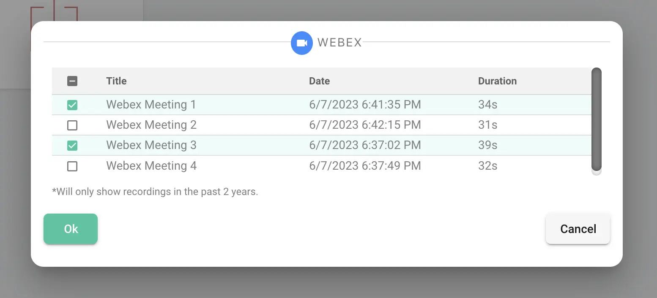Uncheck the Webex Meeting 1 checkbox
The image size is (657, 298).
point(72,105)
